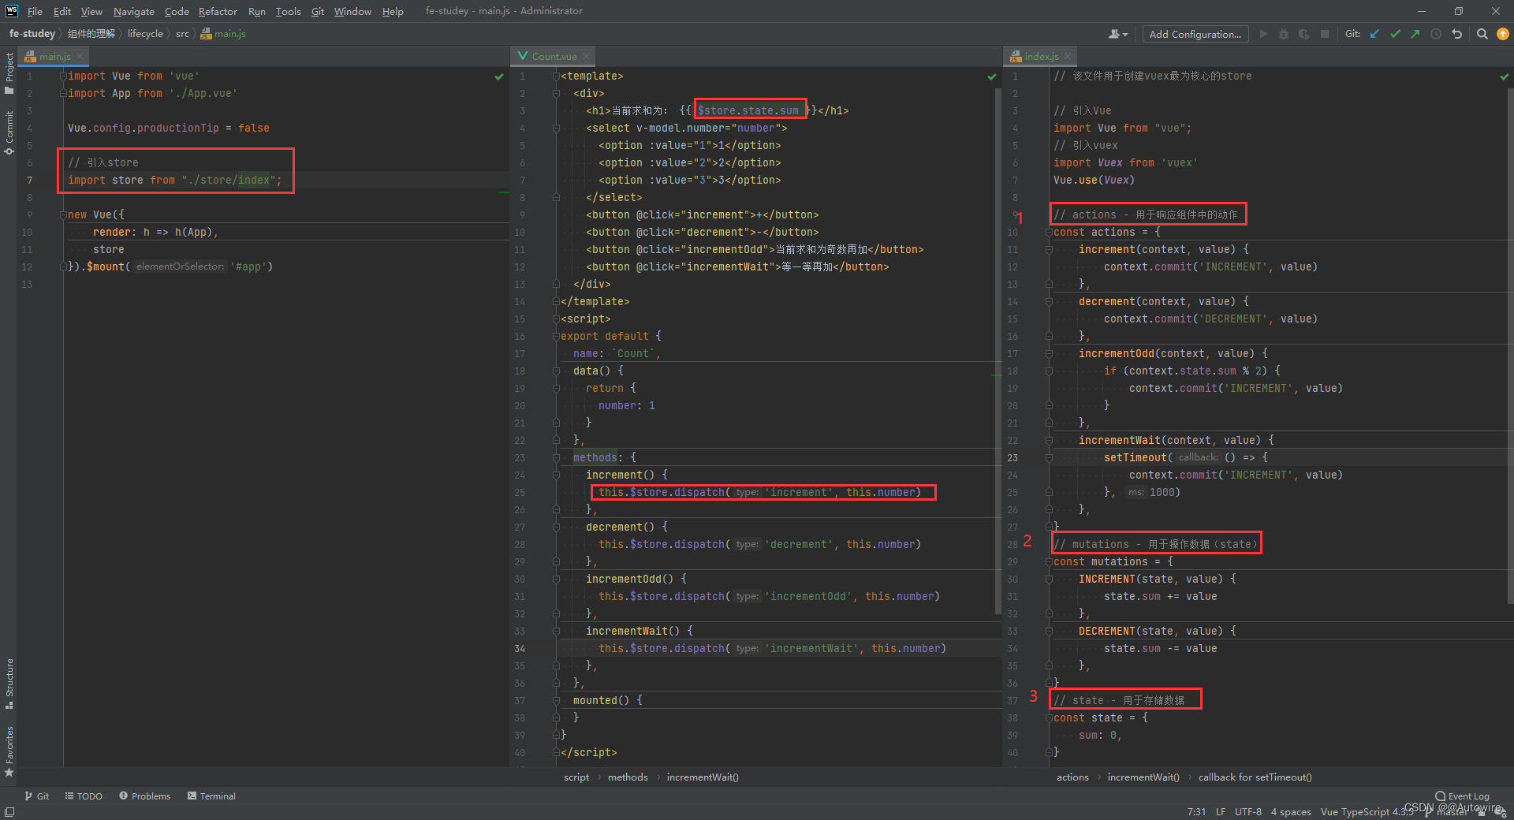Click index.js editor vertical scrollbar

coord(1511,345)
